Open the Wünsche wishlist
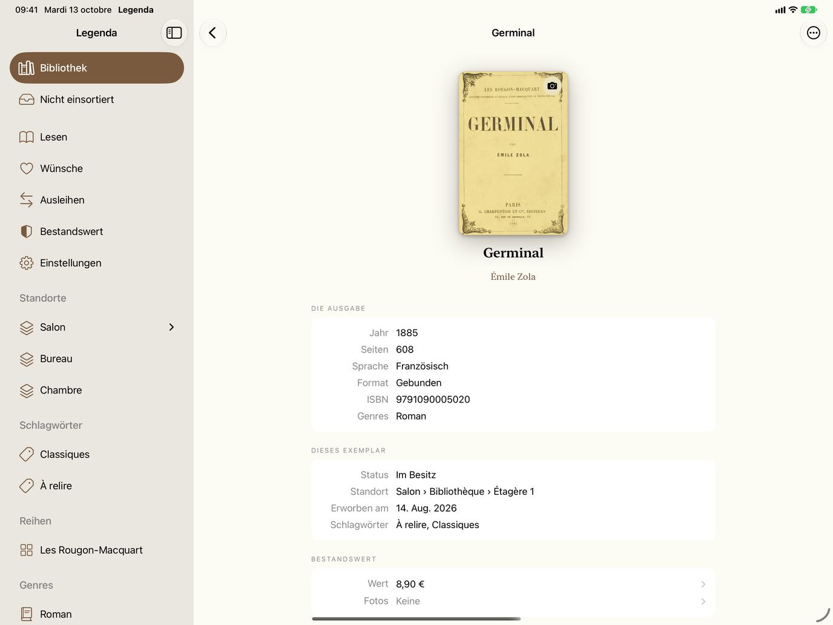833x625 pixels. coord(97,168)
